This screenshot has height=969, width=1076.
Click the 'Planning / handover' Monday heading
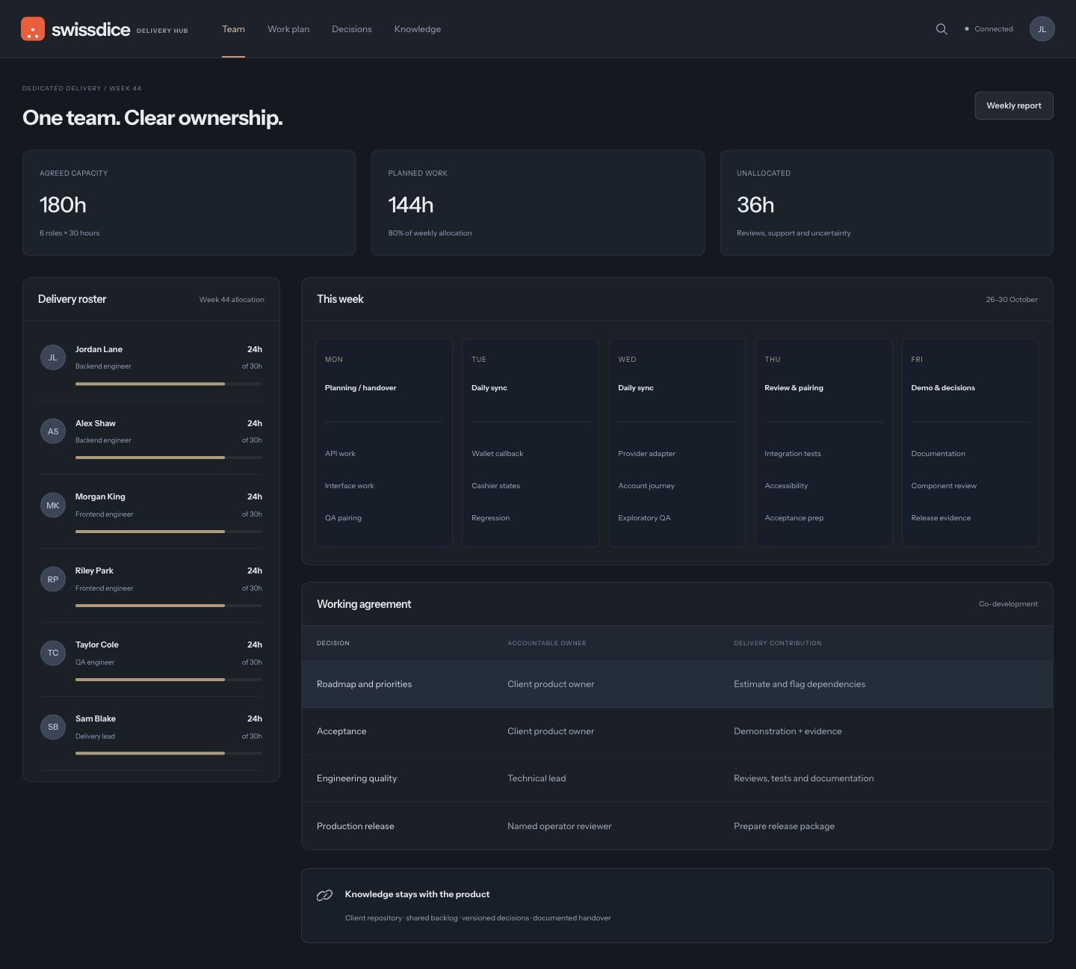click(x=360, y=388)
